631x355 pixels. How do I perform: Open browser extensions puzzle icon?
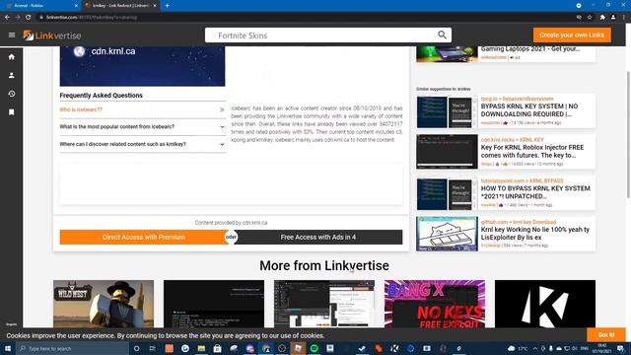click(602, 18)
